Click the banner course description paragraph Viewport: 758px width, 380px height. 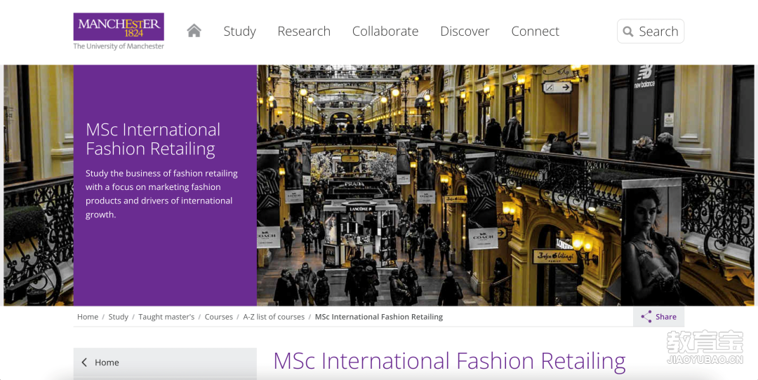[161, 194]
